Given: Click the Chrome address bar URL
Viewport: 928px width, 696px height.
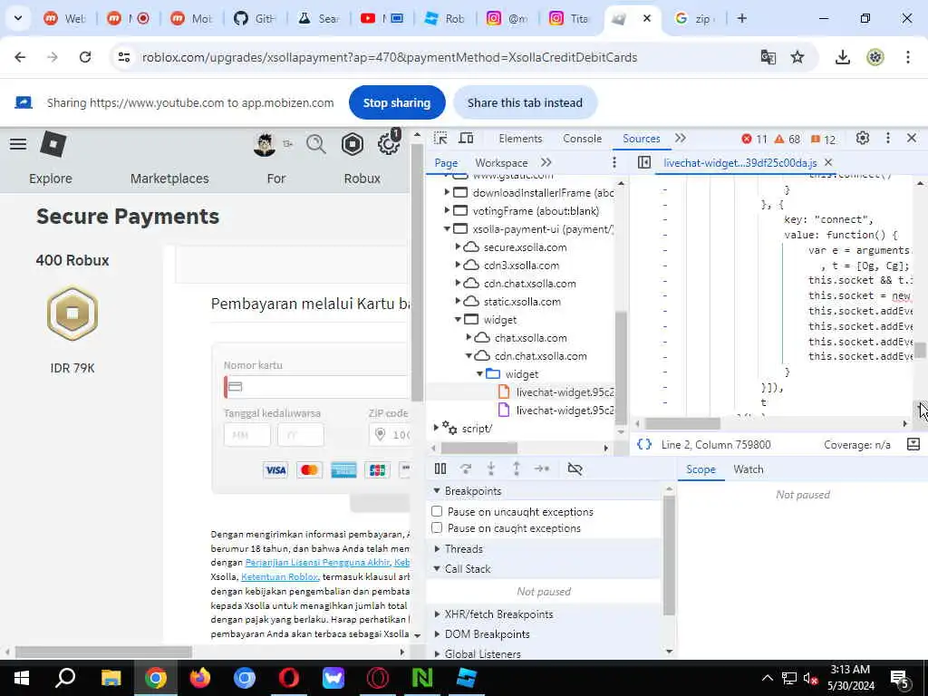Looking at the screenshot, I should (x=390, y=57).
